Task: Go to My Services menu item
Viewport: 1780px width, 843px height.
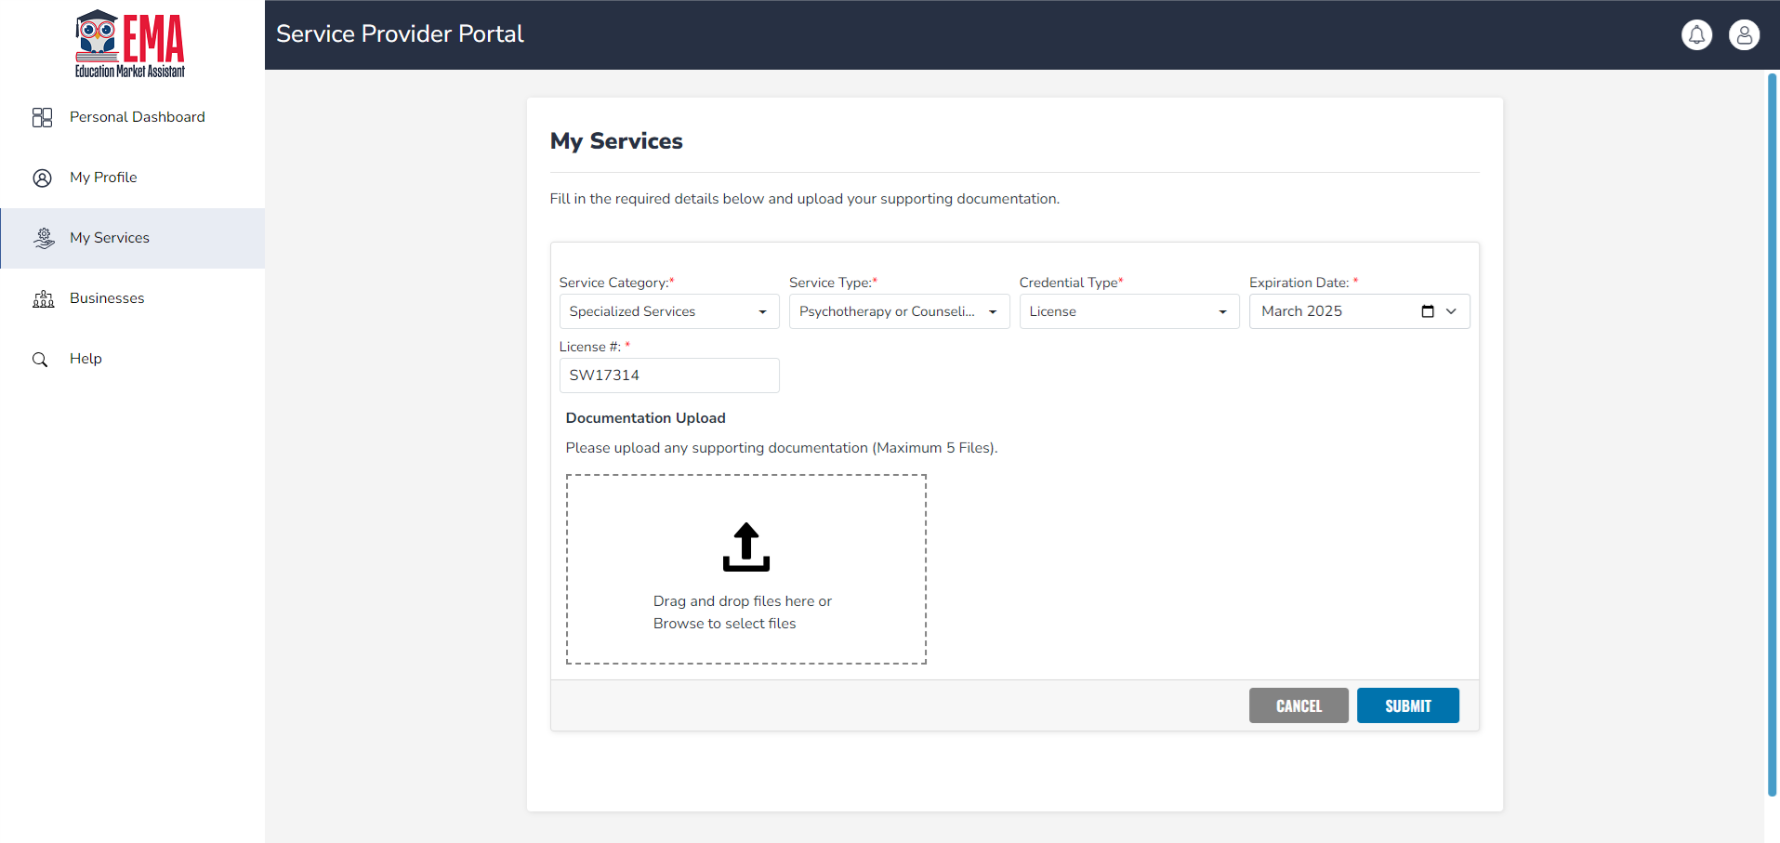Action: coord(110,238)
